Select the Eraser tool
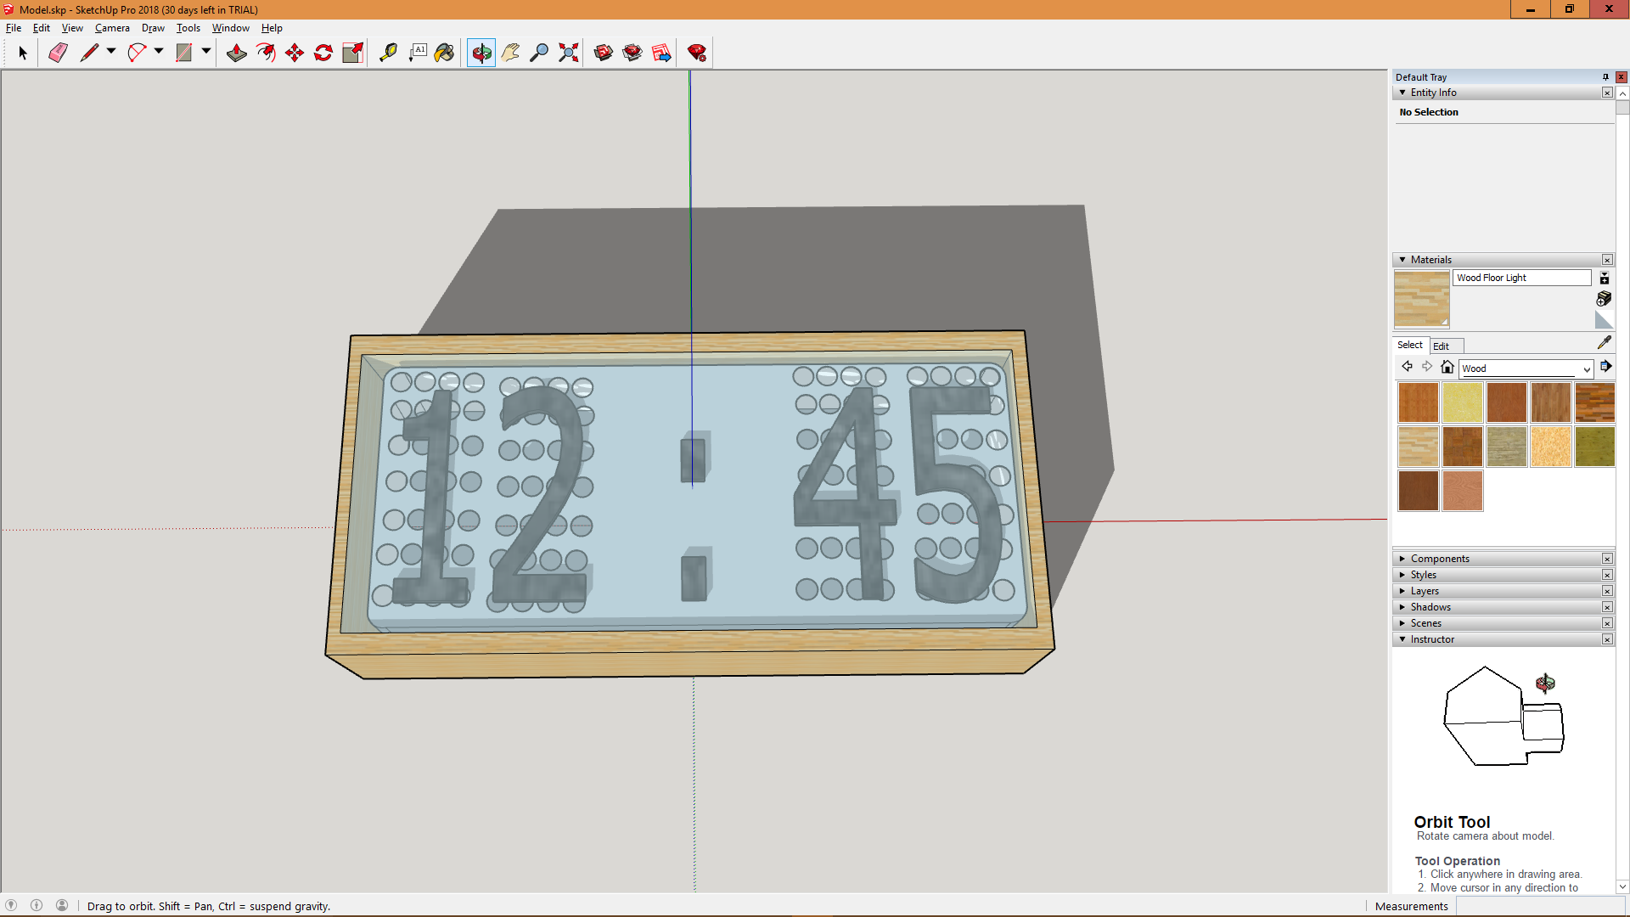This screenshot has height=917, width=1630. click(58, 53)
